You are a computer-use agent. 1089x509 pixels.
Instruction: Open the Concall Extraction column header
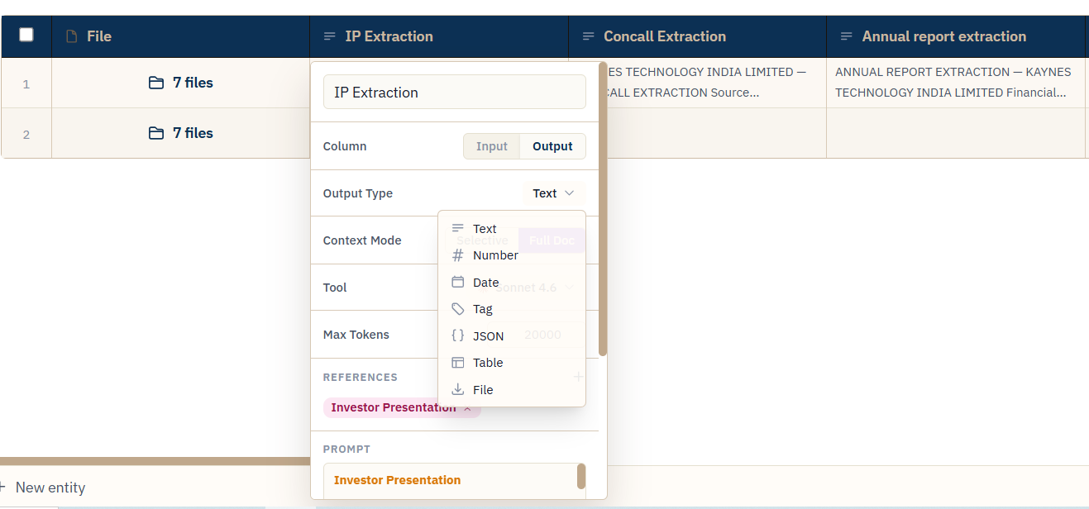pos(697,36)
